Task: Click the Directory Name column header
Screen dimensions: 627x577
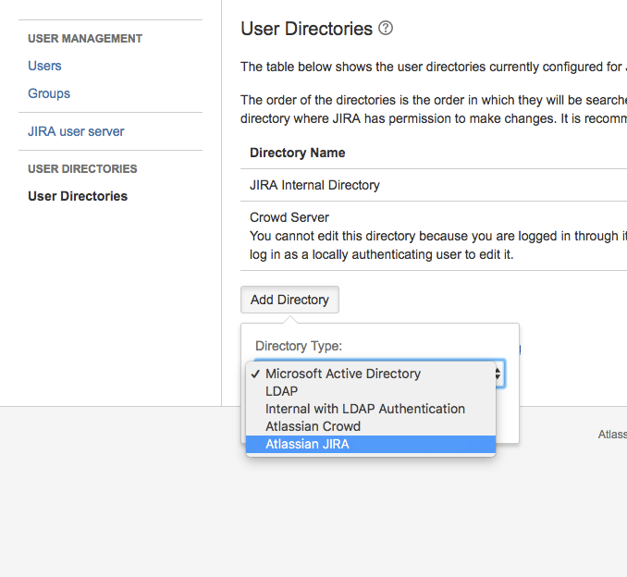Action: pyautogui.click(x=297, y=153)
